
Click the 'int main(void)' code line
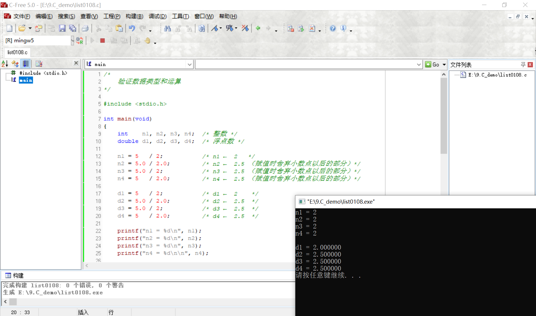pyautogui.click(x=128, y=119)
